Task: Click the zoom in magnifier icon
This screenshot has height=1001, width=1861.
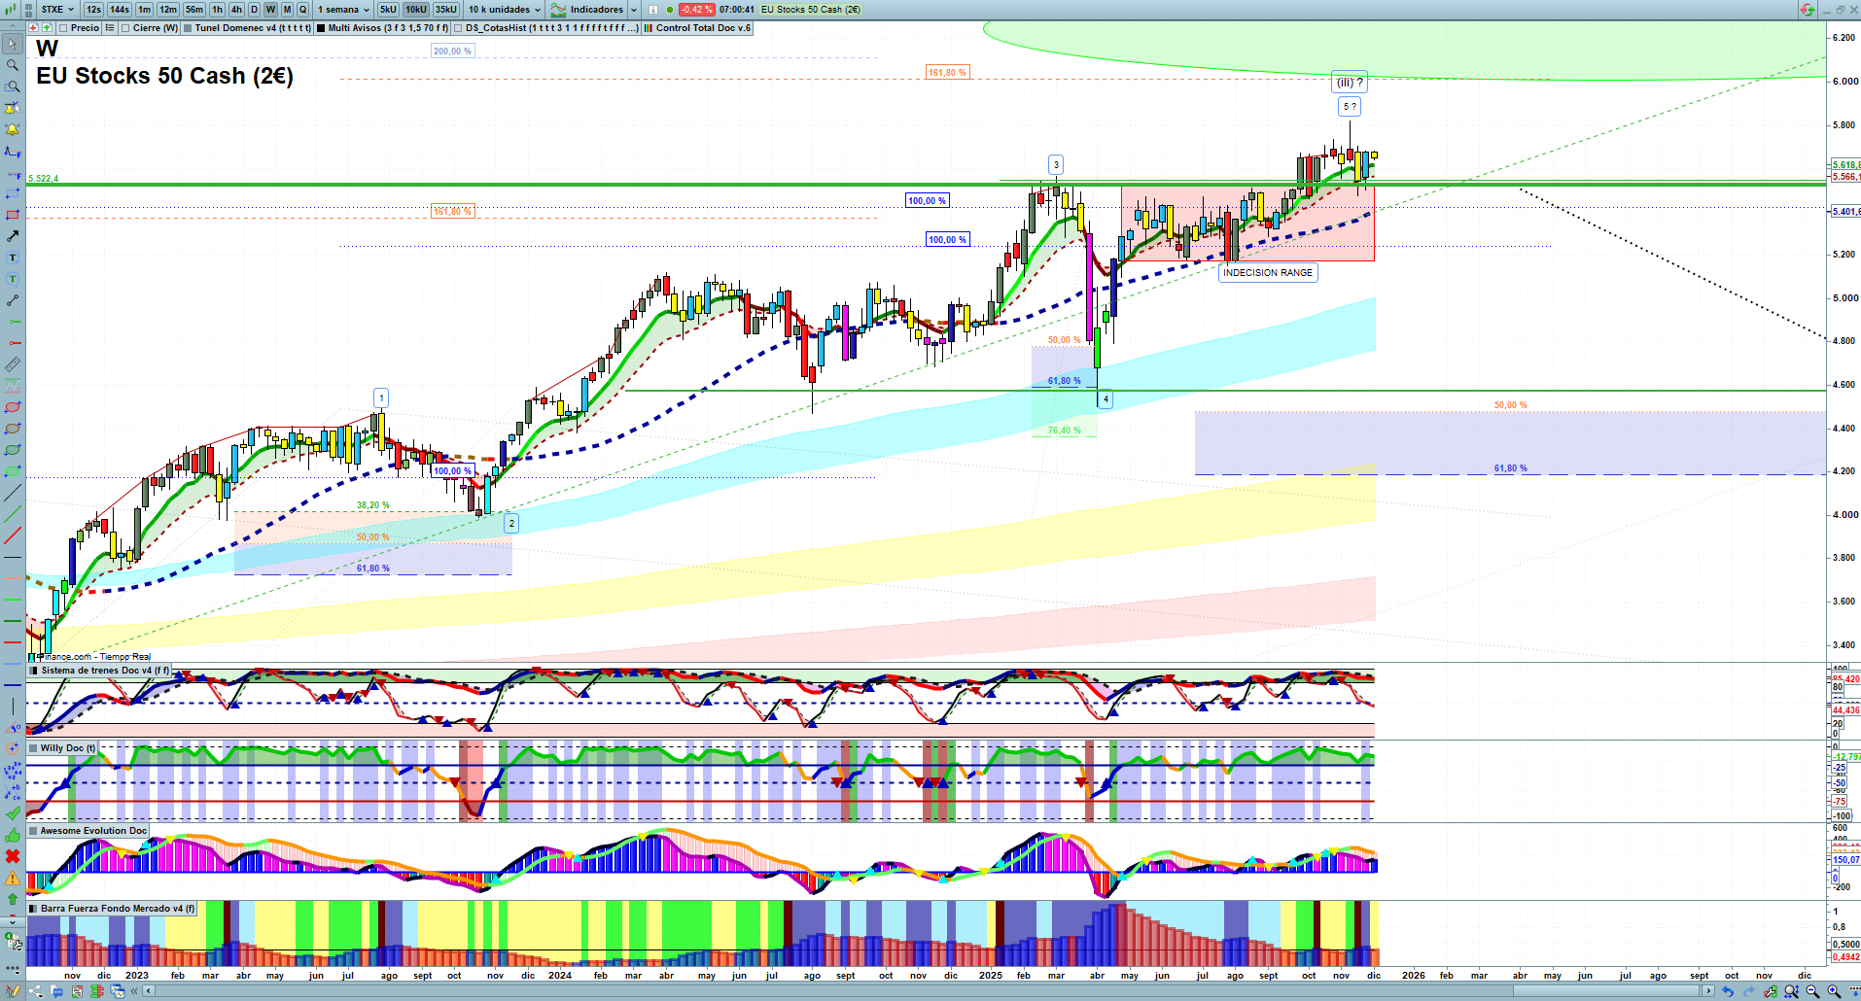Action: coord(1834,991)
